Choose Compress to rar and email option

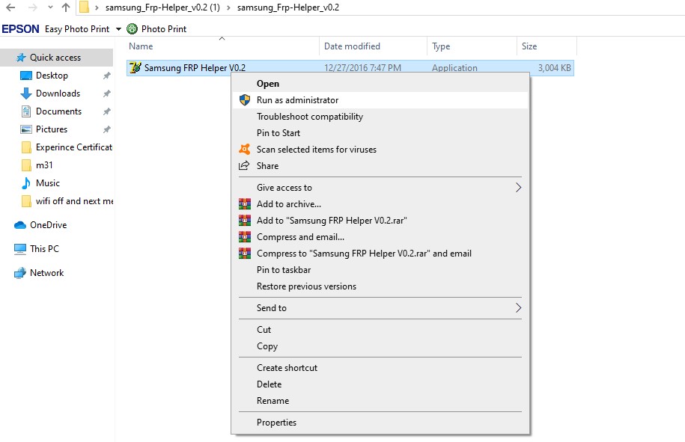(x=380, y=254)
